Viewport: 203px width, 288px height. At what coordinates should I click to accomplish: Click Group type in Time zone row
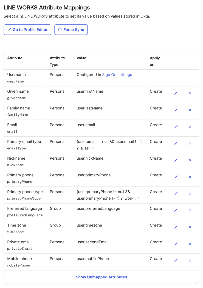55,225
